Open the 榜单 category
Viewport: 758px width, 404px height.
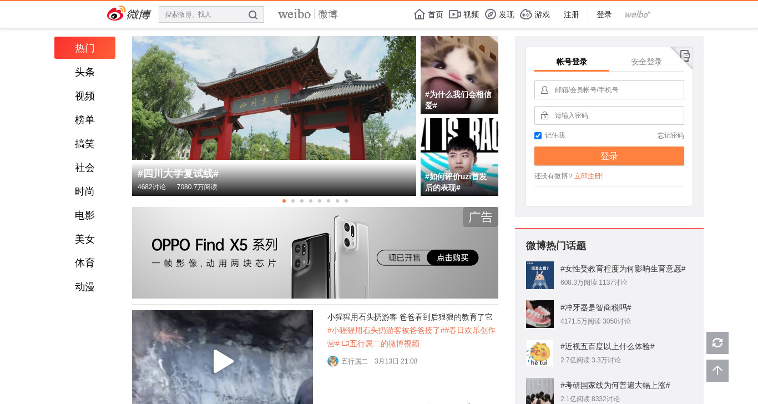tap(85, 120)
